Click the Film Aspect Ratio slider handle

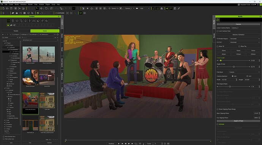point(230,87)
